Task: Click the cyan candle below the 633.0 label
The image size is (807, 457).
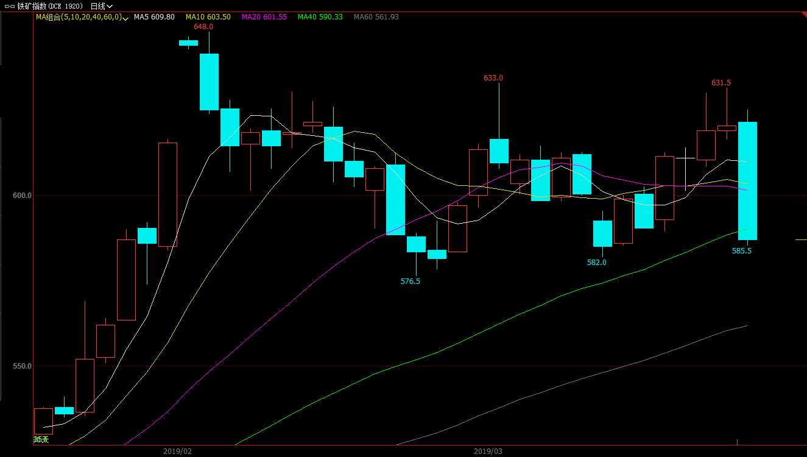Action: click(x=499, y=151)
